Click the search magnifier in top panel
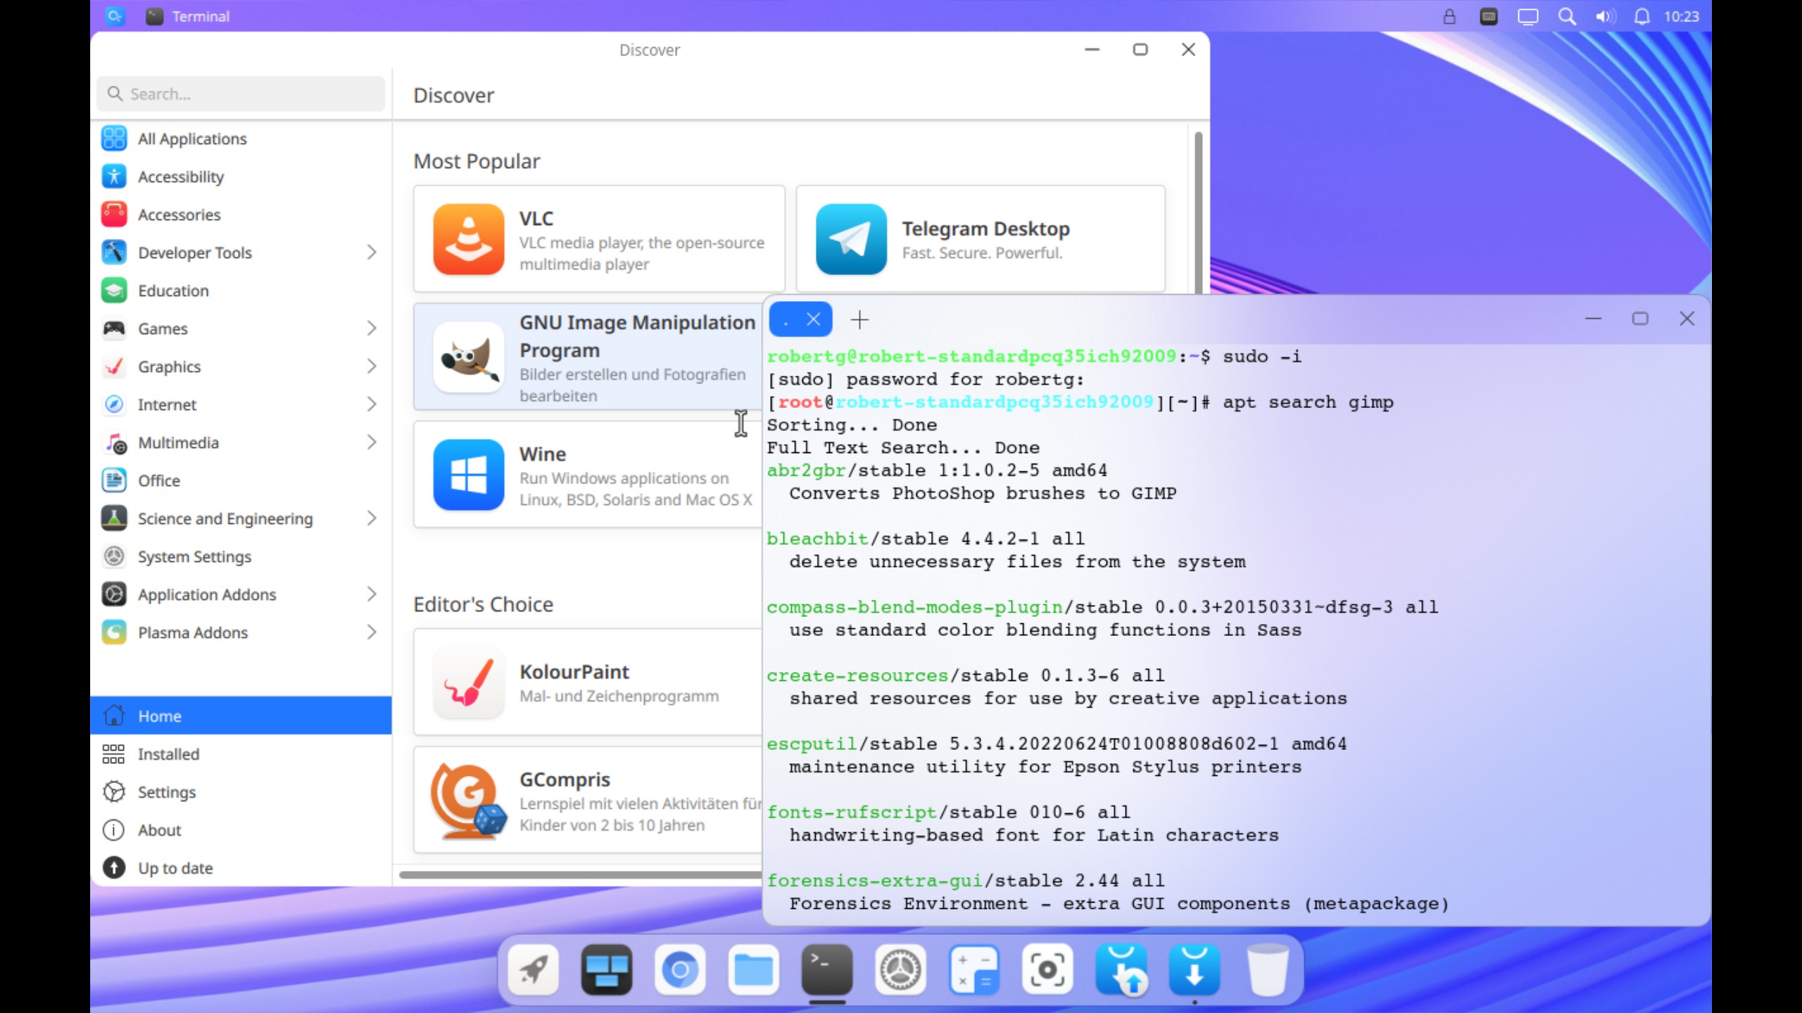The image size is (1802, 1013). 1567,16
